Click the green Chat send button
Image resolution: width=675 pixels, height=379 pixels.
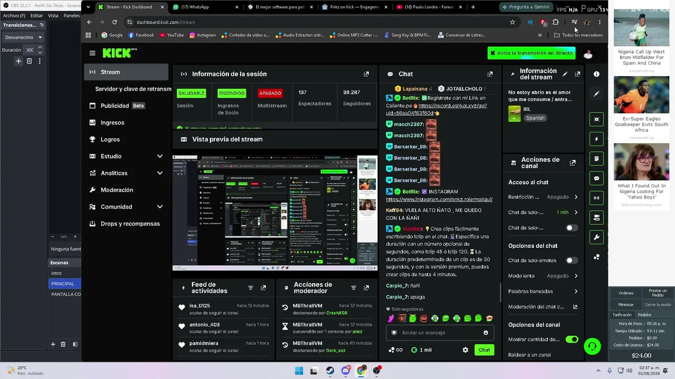[x=484, y=350]
